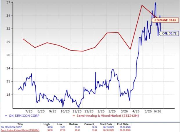Click the ON: 30.72 value callout
Image resolution: width=180 pixels, height=132 pixels.
(x=169, y=33)
